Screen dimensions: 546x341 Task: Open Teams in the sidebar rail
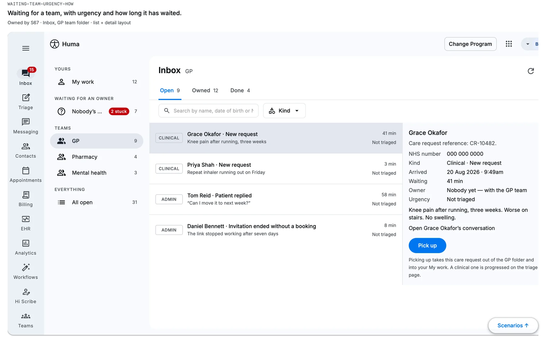pyautogui.click(x=26, y=320)
